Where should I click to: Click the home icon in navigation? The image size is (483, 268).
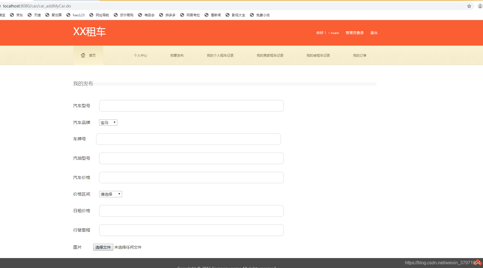coord(83,55)
